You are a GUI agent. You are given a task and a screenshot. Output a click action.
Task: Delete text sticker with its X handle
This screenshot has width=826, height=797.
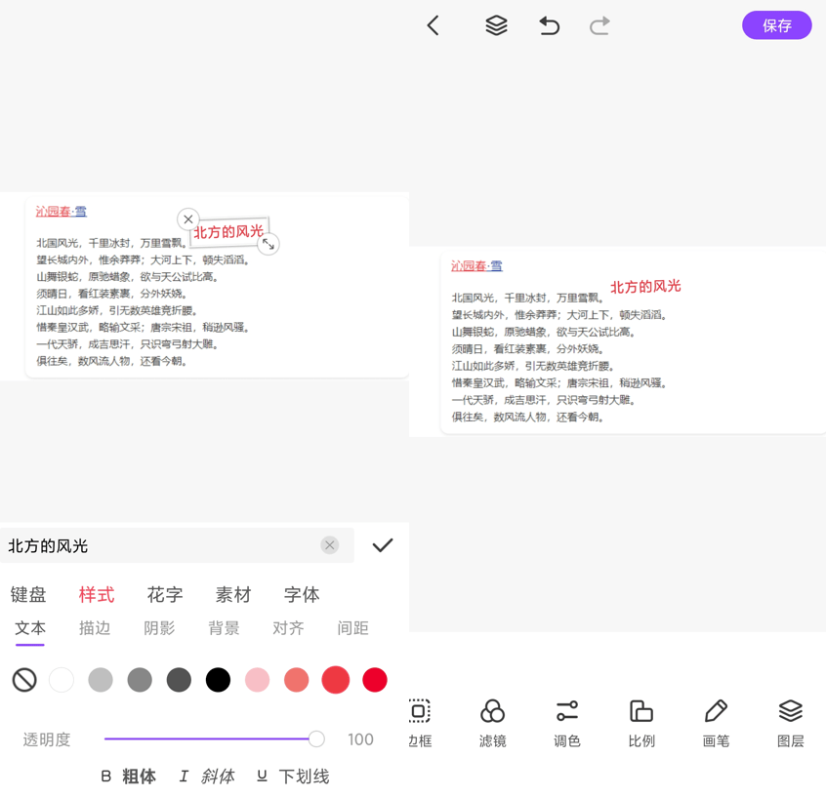pyautogui.click(x=188, y=219)
